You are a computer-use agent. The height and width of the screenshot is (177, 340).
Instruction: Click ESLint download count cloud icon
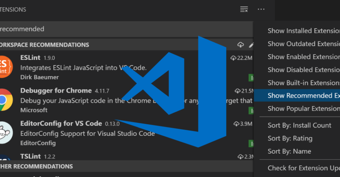pyautogui.click(x=233, y=58)
